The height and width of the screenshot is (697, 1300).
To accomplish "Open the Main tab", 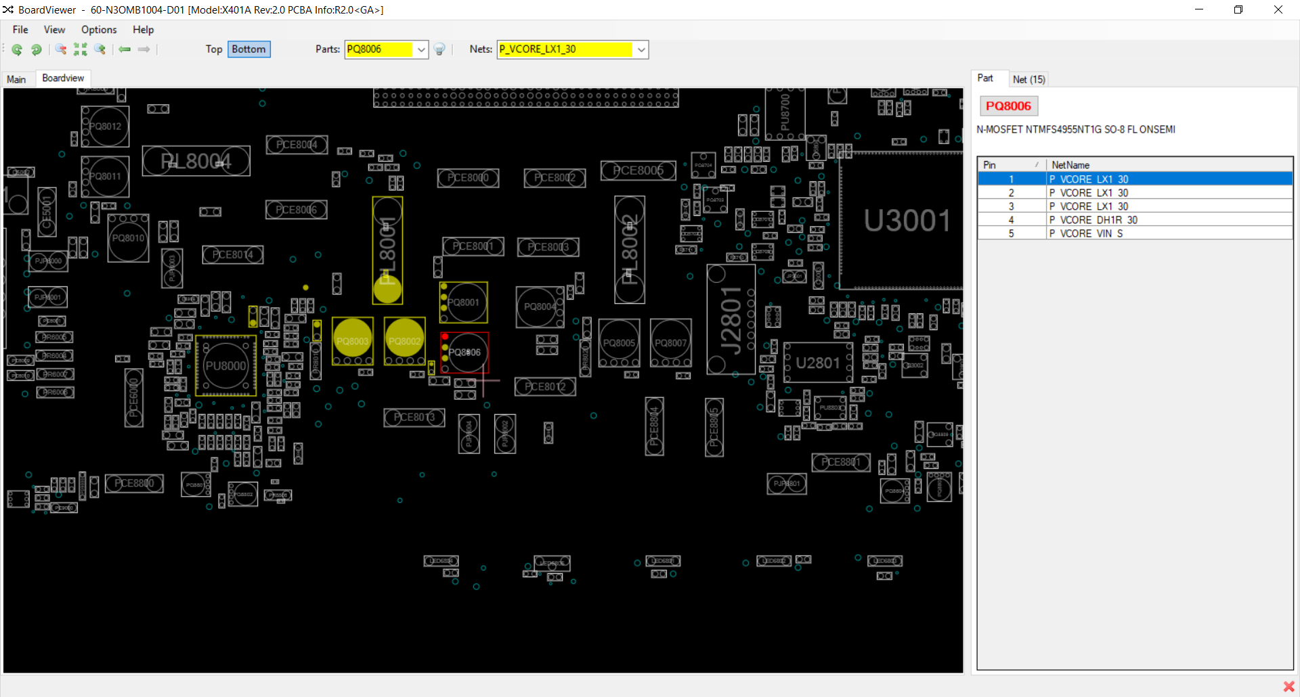I will pyautogui.click(x=16, y=79).
